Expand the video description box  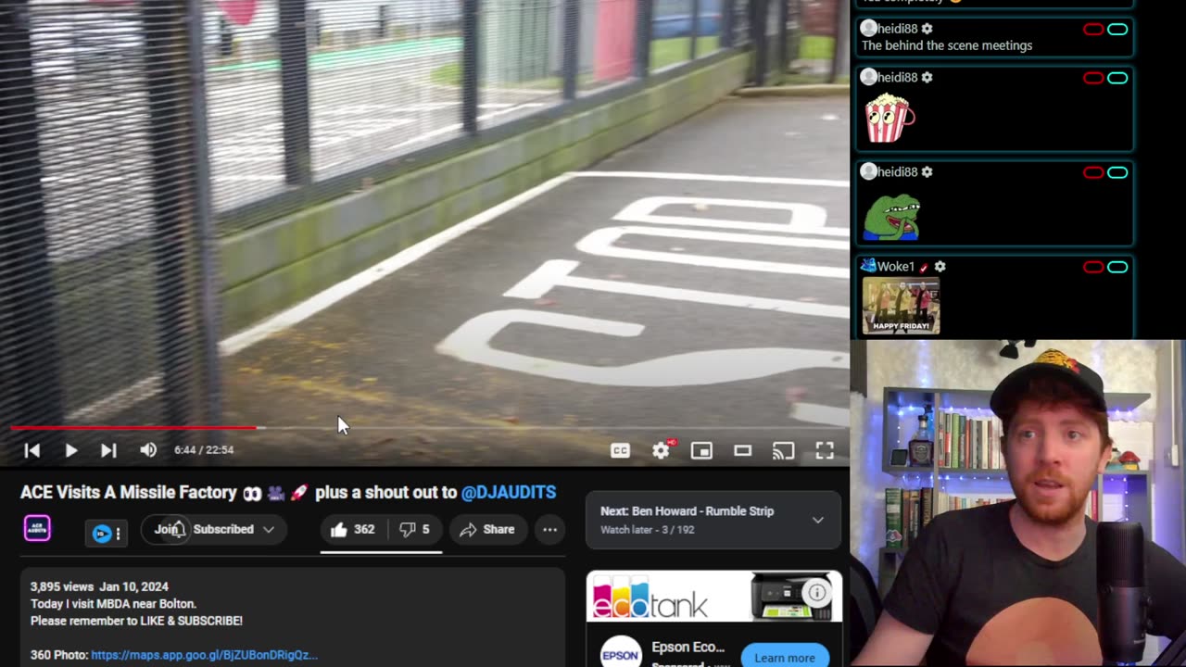(293, 617)
